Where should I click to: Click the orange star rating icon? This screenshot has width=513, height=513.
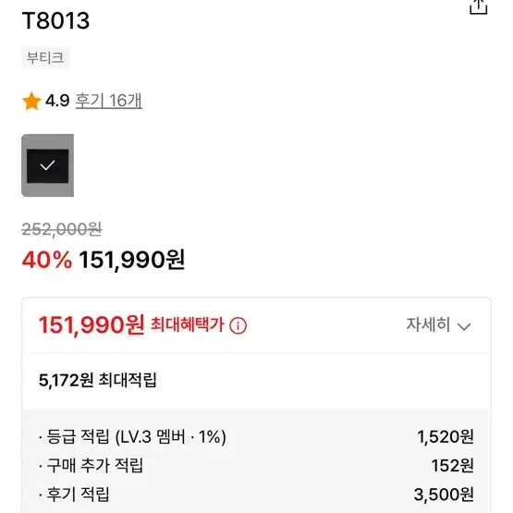(31, 101)
